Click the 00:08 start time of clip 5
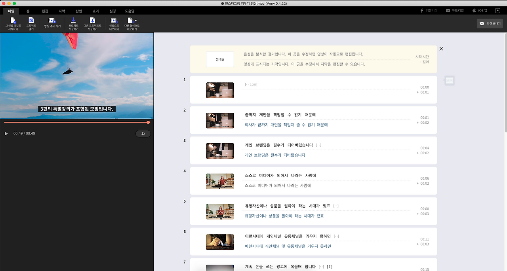Image resolution: width=507 pixels, height=271 pixels. (x=425, y=209)
